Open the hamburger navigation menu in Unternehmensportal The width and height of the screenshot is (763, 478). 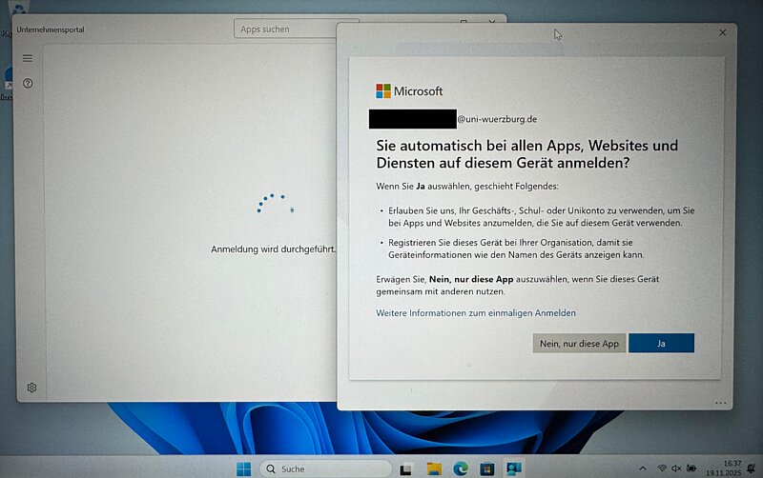click(28, 58)
